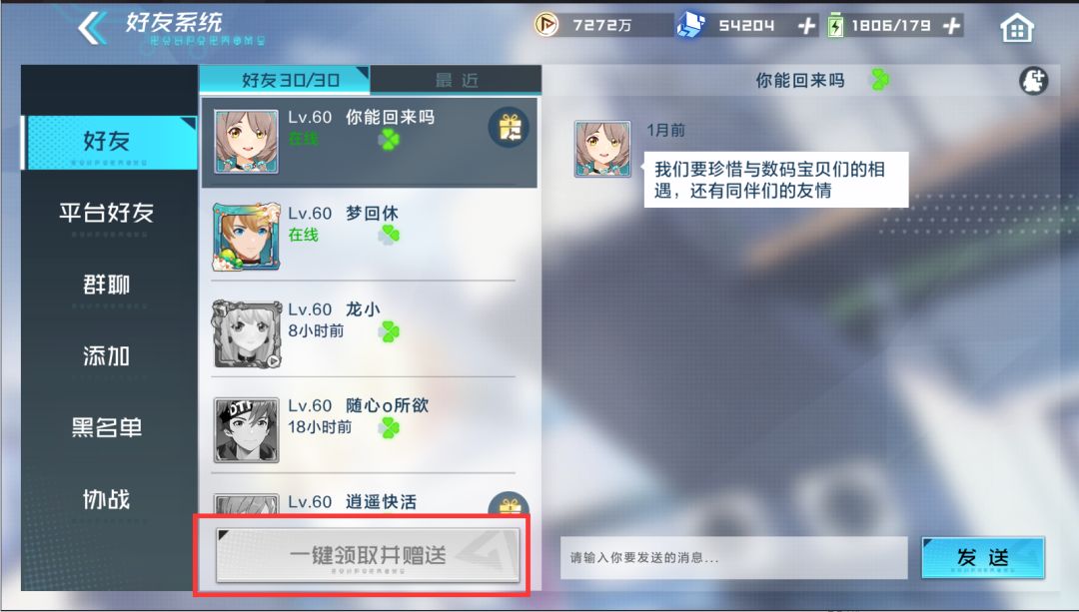The height and width of the screenshot is (612, 1079).
Task: Open the add-friend profile icon in chat header
Action: (1033, 81)
